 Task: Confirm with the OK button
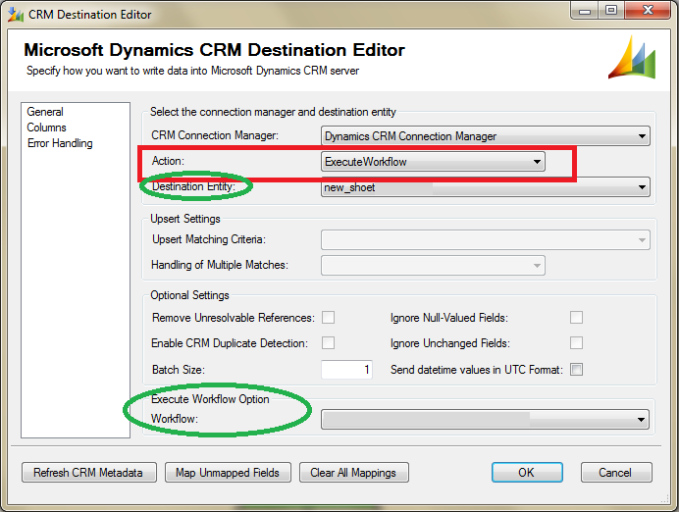click(527, 472)
